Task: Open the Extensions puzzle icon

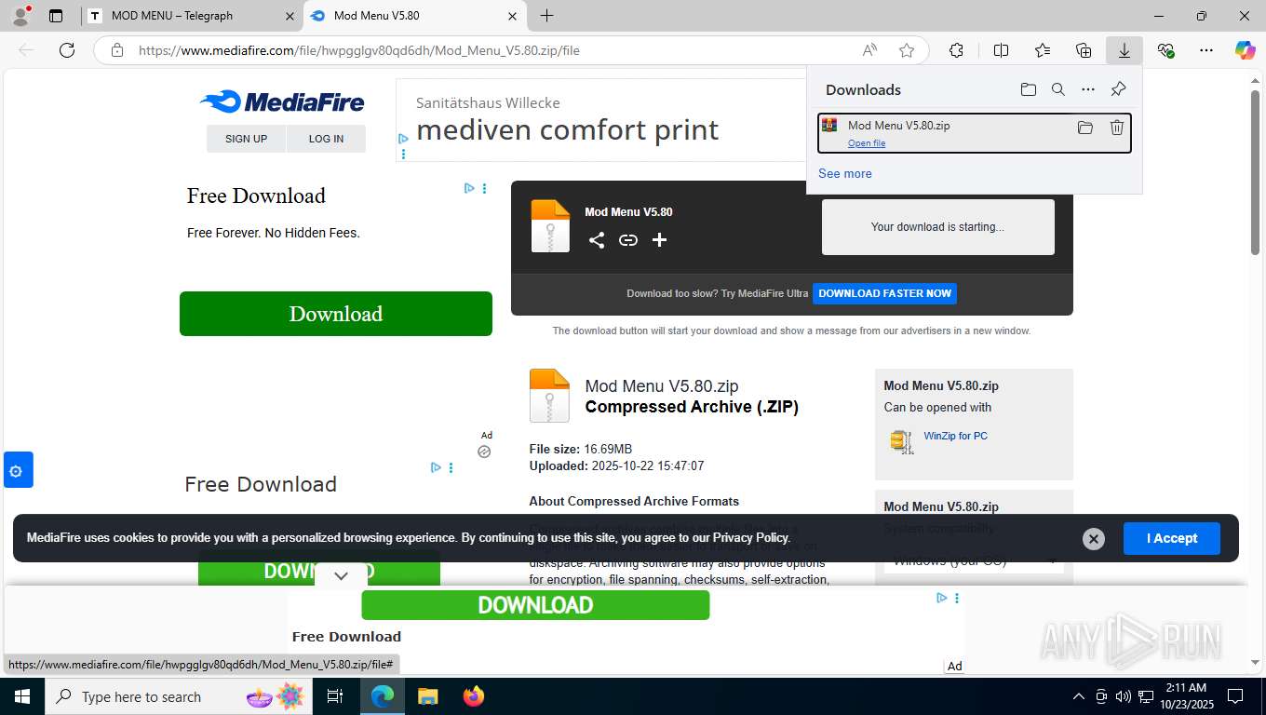Action: pos(956,50)
